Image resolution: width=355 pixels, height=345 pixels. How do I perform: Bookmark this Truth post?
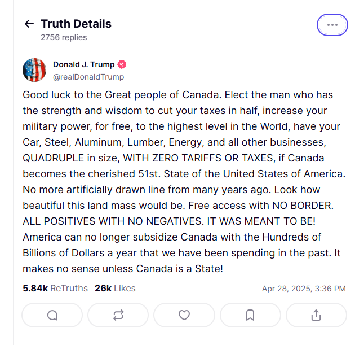click(250, 315)
